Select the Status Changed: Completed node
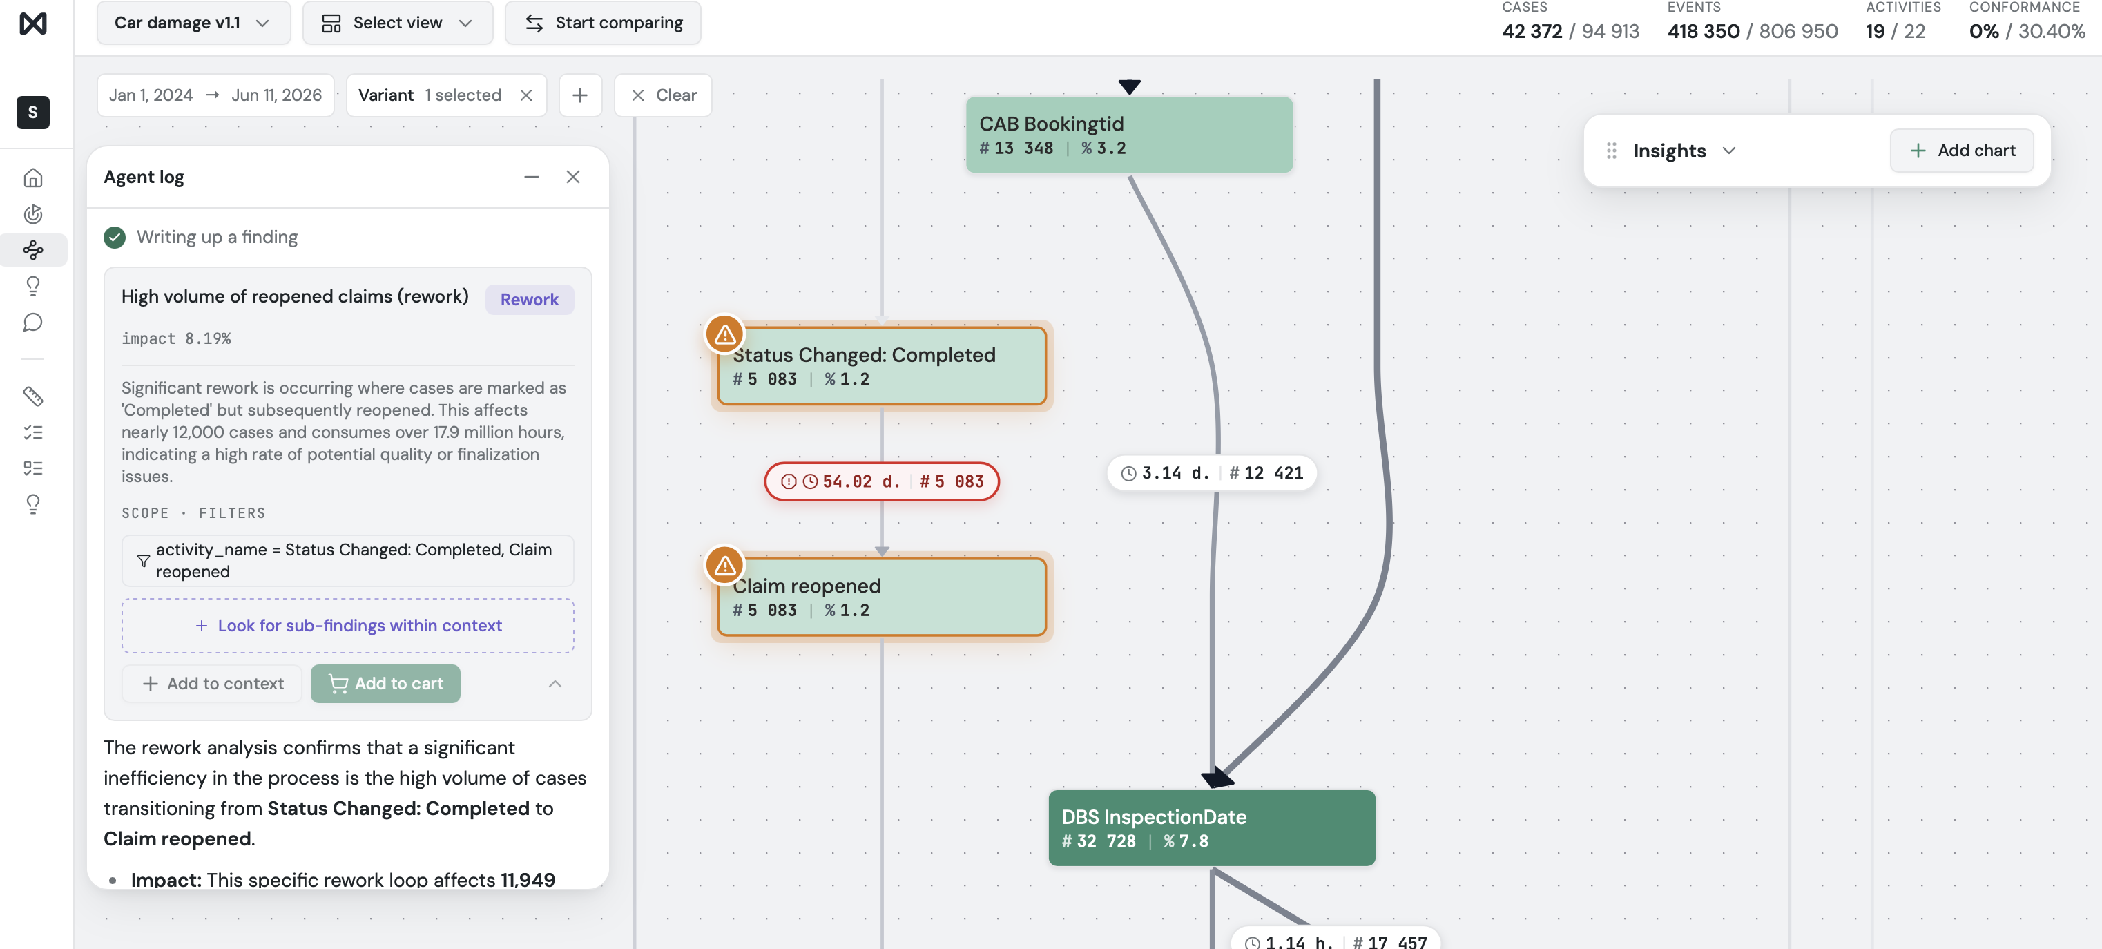This screenshot has height=949, width=2102. pyautogui.click(x=881, y=365)
